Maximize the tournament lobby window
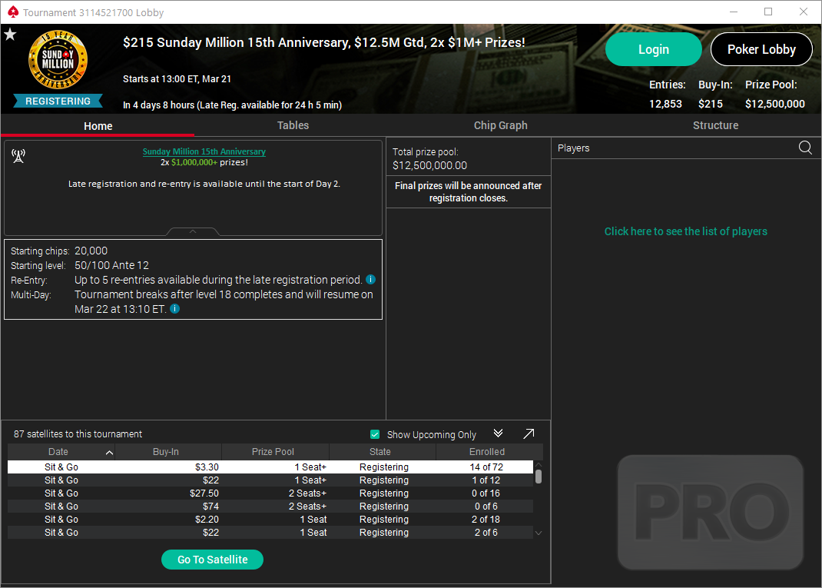The height and width of the screenshot is (588, 822). 768,12
